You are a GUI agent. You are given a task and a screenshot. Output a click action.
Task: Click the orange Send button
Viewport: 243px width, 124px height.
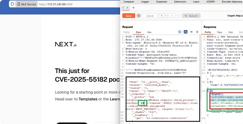coord(129,16)
